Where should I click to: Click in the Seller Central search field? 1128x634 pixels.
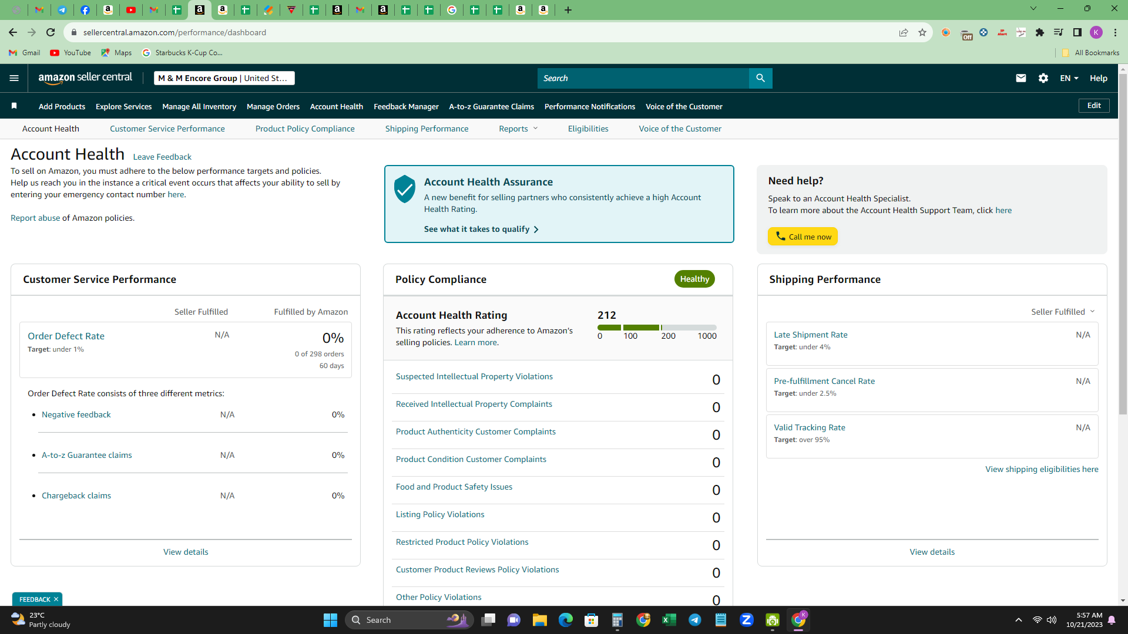click(643, 78)
